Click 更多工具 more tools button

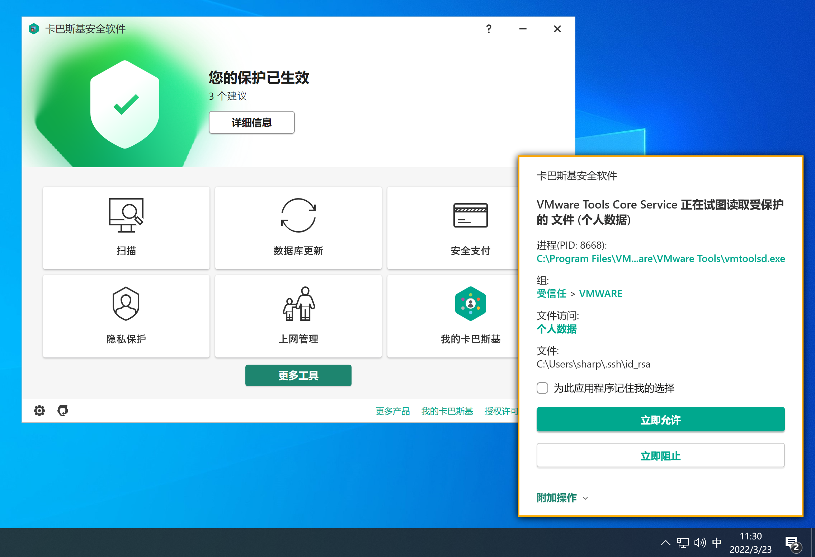pos(298,375)
